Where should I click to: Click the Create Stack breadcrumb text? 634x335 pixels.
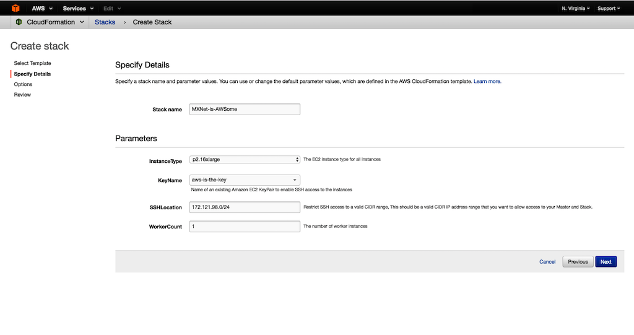tap(152, 22)
